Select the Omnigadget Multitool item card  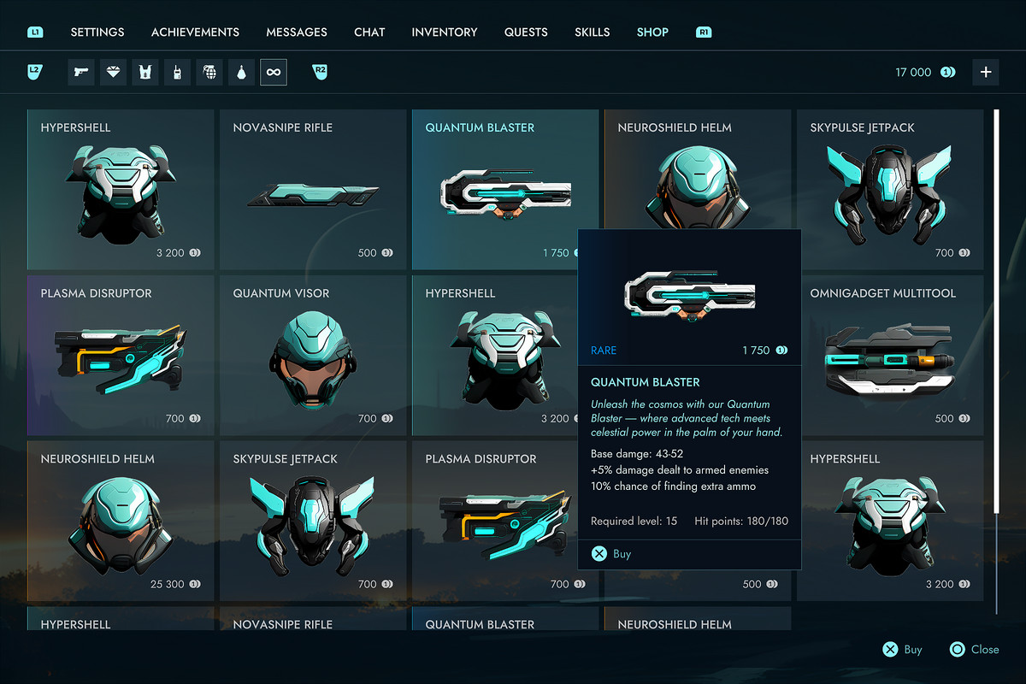890,356
